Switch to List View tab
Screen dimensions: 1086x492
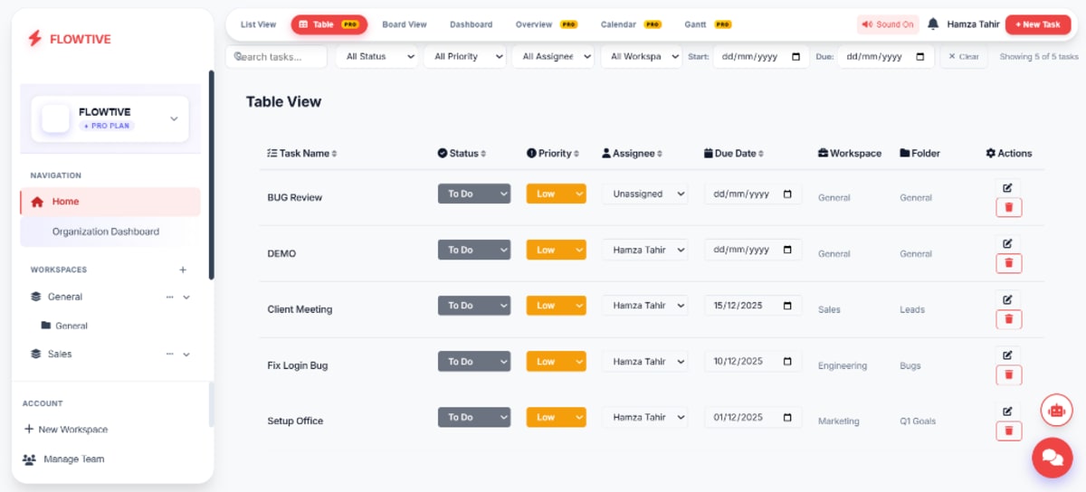point(258,24)
